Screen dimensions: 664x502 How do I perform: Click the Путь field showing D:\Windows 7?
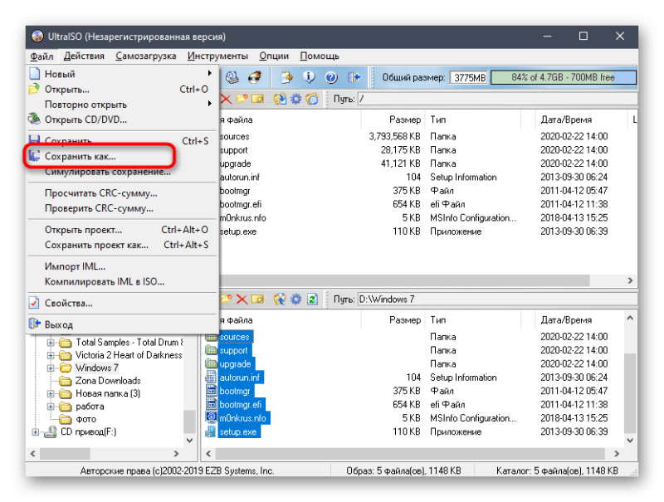click(x=497, y=300)
